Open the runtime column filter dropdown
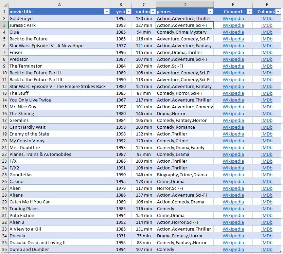 tap(153, 12)
